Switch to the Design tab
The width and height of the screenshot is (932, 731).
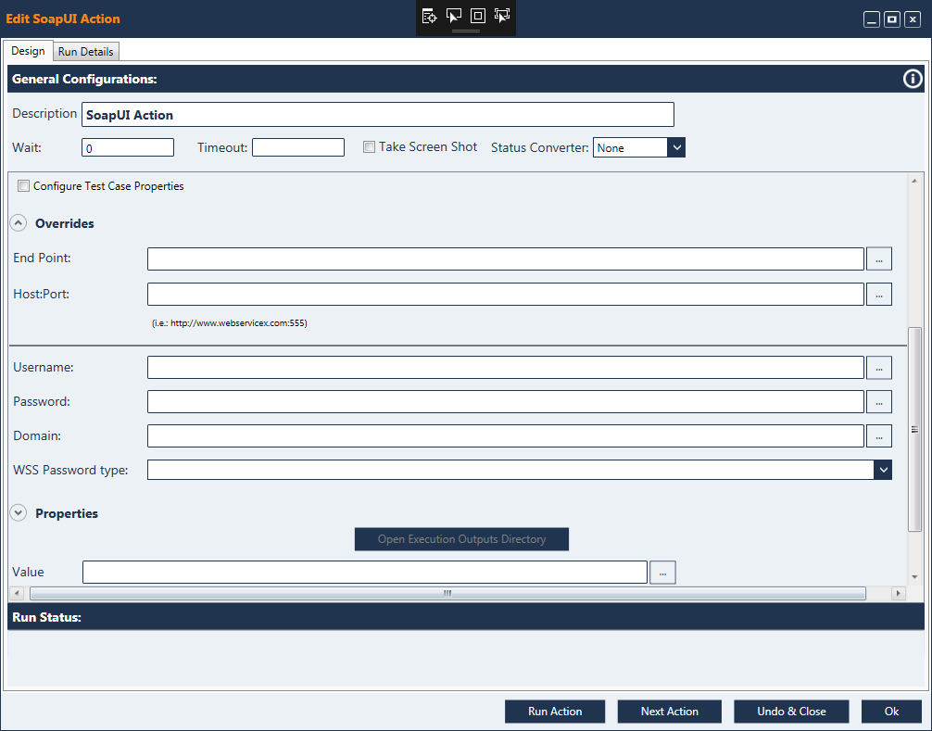coord(28,51)
